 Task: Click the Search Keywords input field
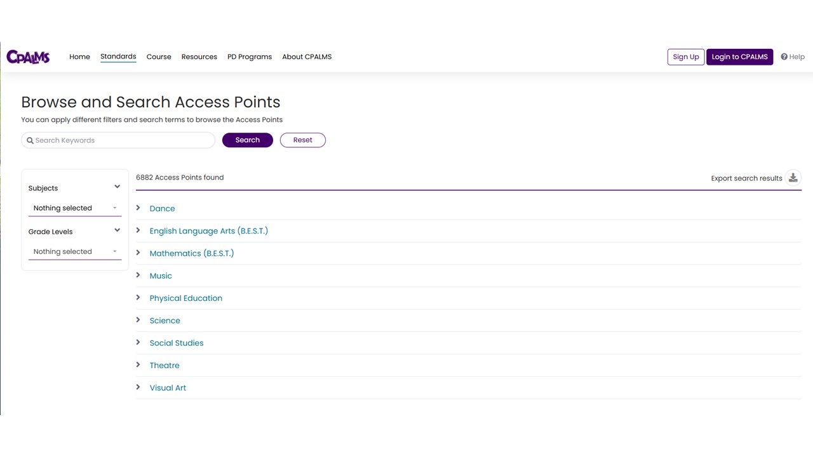pos(118,140)
